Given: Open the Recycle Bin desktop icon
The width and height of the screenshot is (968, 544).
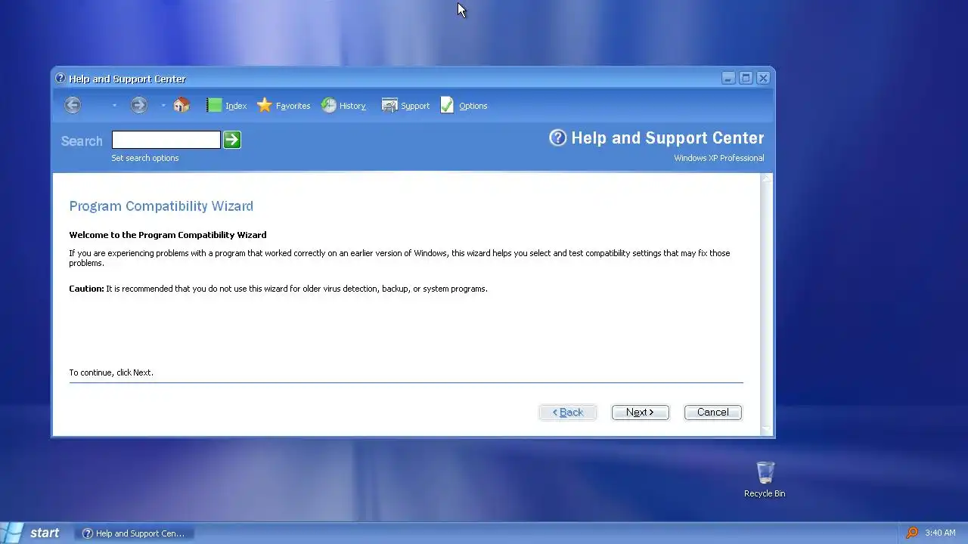Looking at the screenshot, I should (x=765, y=480).
